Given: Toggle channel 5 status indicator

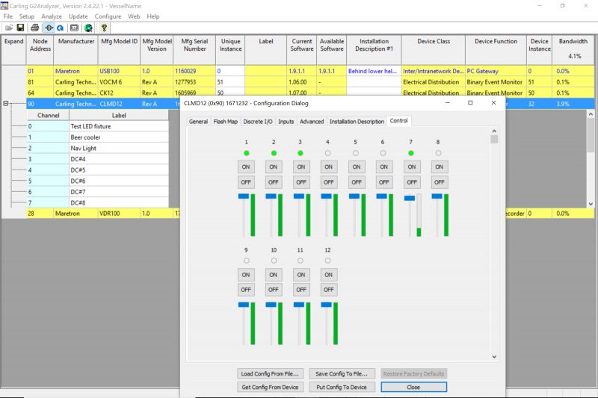Looking at the screenshot, I should [x=356, y=153].
